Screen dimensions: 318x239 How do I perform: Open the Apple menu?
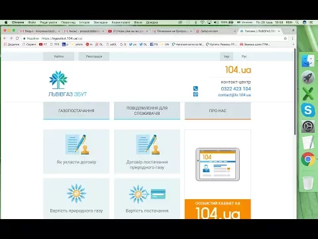pos(6,23)
